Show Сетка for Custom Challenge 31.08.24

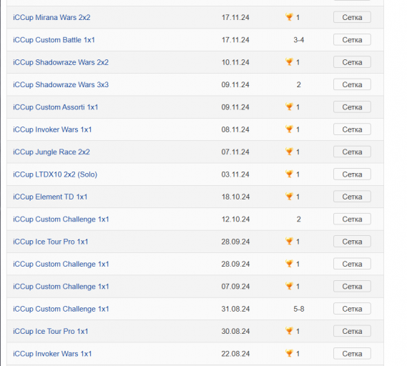[x=352, y=309]
